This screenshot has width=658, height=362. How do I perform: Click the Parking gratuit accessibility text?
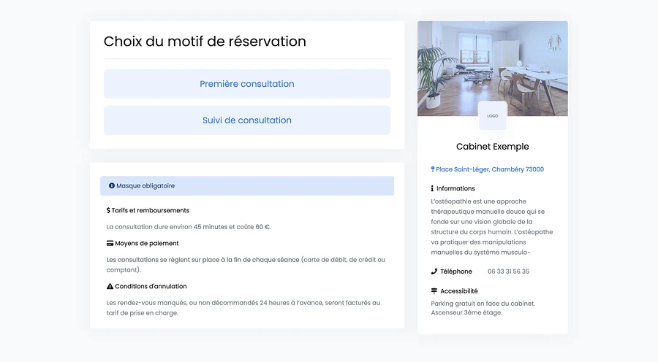pyautogui.click(x=483, y=308)
